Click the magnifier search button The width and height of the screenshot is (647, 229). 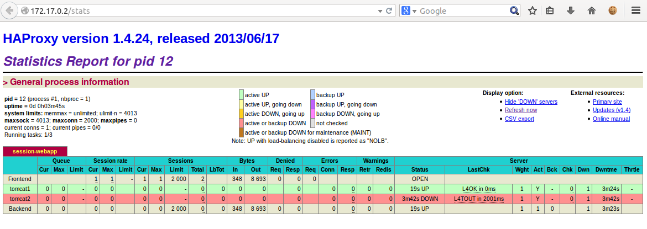[514, 11]
